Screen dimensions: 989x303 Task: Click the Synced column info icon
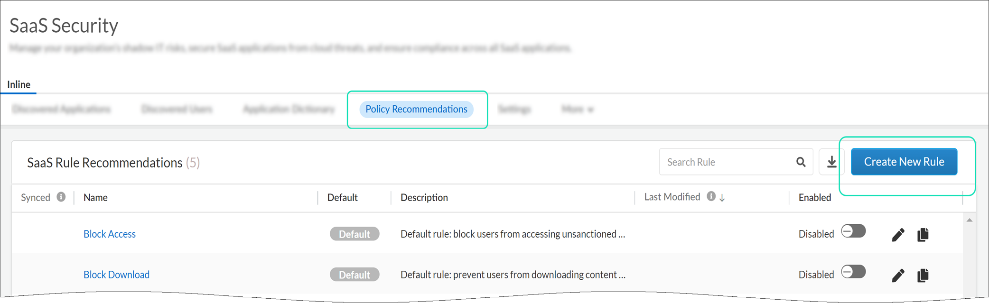(x=61, y=197)
